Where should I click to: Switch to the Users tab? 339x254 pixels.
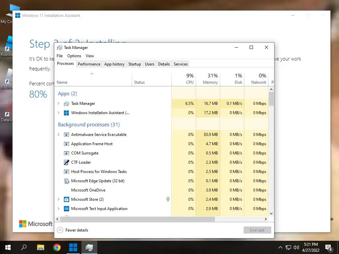tap(150, 64)
